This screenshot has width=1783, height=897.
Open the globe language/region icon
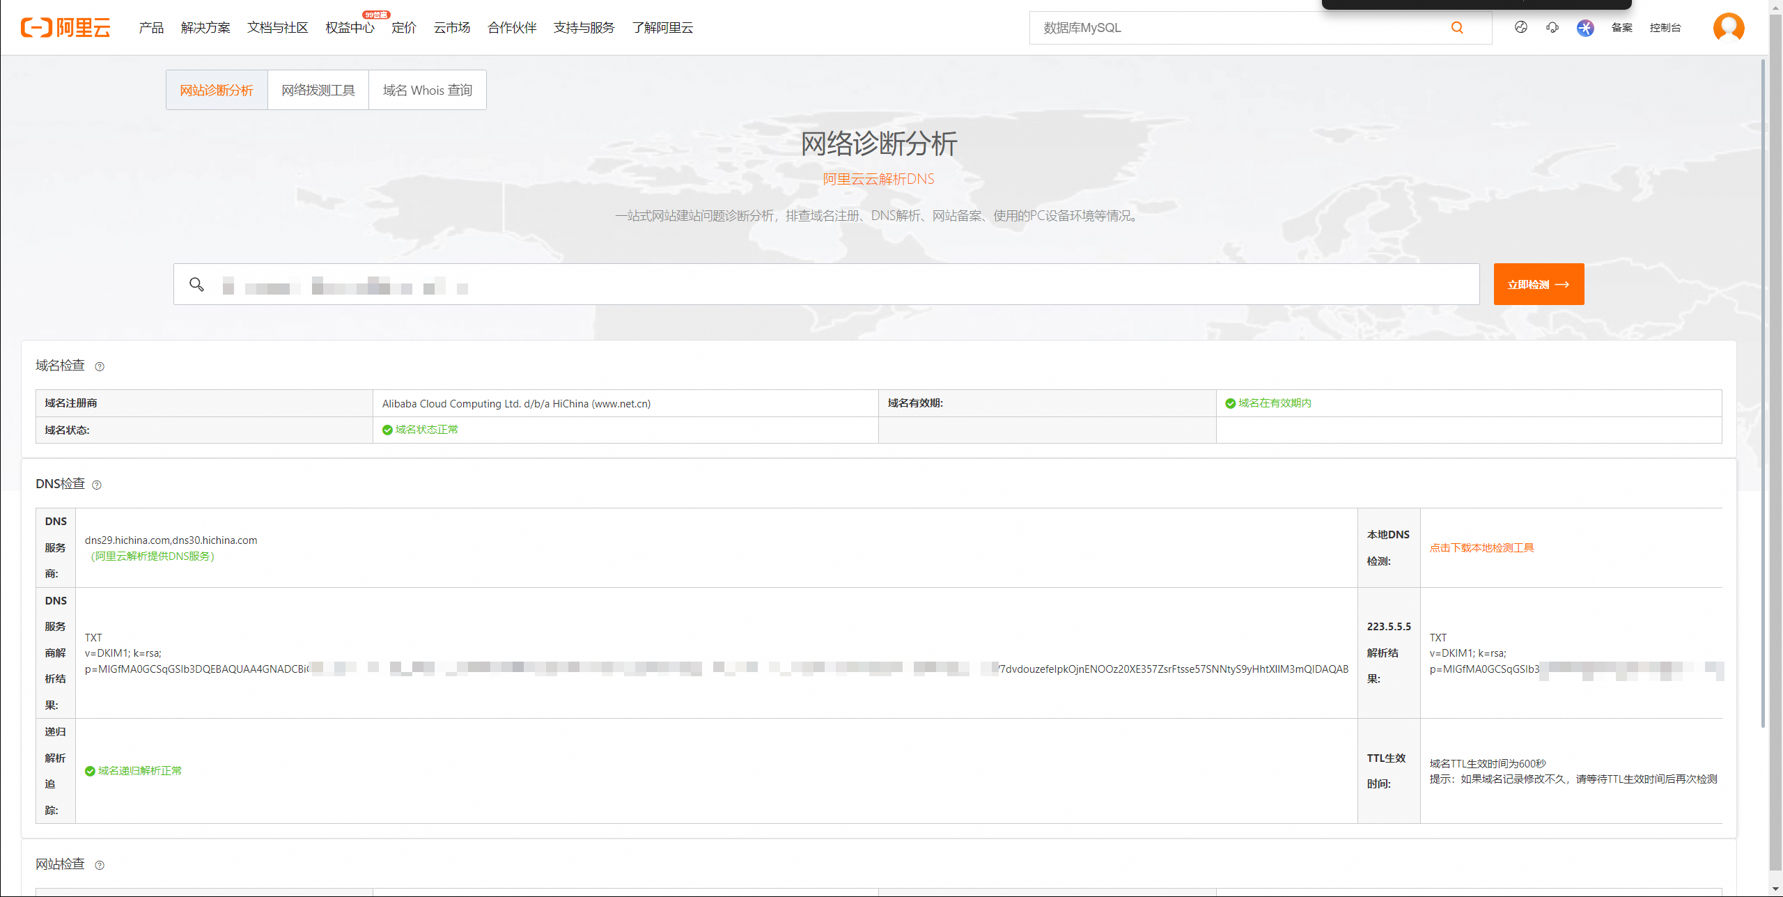1521,27
